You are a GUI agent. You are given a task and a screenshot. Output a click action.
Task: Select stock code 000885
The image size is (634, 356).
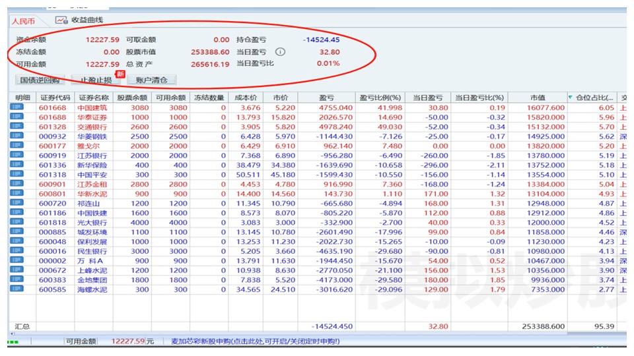pos(52,232)
